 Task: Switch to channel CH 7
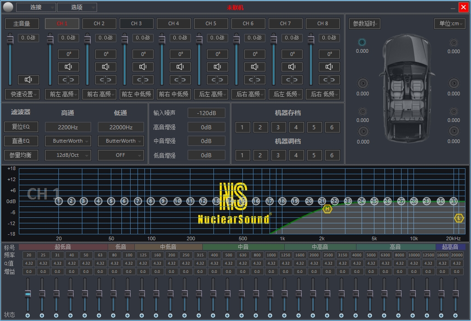click(x=285, y=23)
